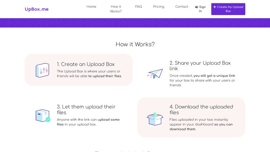Click the box with checkmark icon
The width and height of the screenshot is (270, 152).
43,115
